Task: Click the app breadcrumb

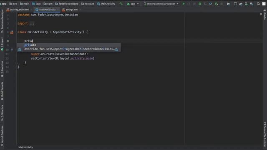Action: (3, 4)
